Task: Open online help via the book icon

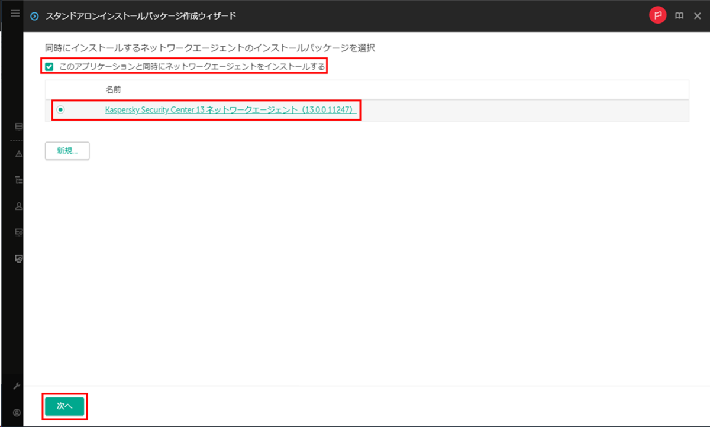Action: click(678, 15)
